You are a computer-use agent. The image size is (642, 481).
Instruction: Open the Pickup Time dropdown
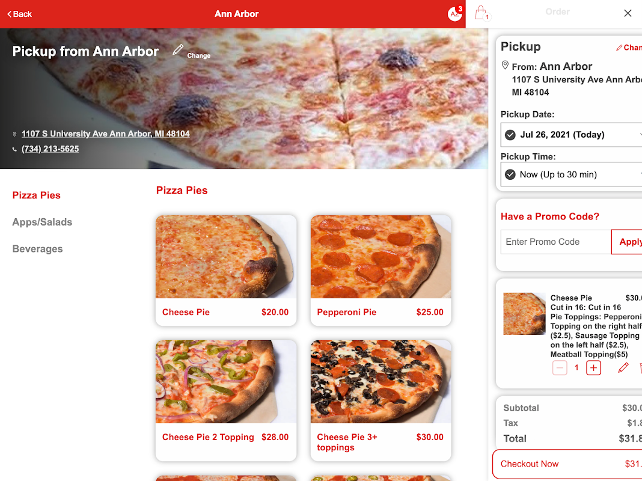(x=571, y=174)
